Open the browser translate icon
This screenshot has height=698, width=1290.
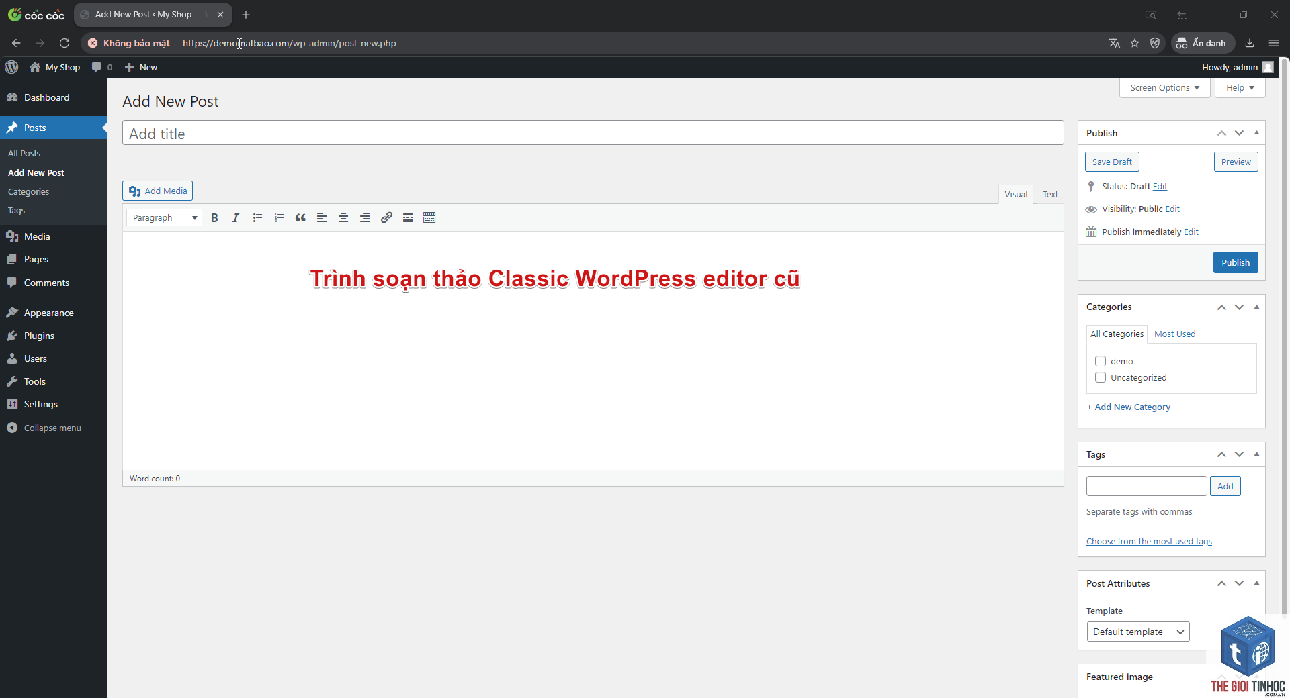pos(1115,43)
